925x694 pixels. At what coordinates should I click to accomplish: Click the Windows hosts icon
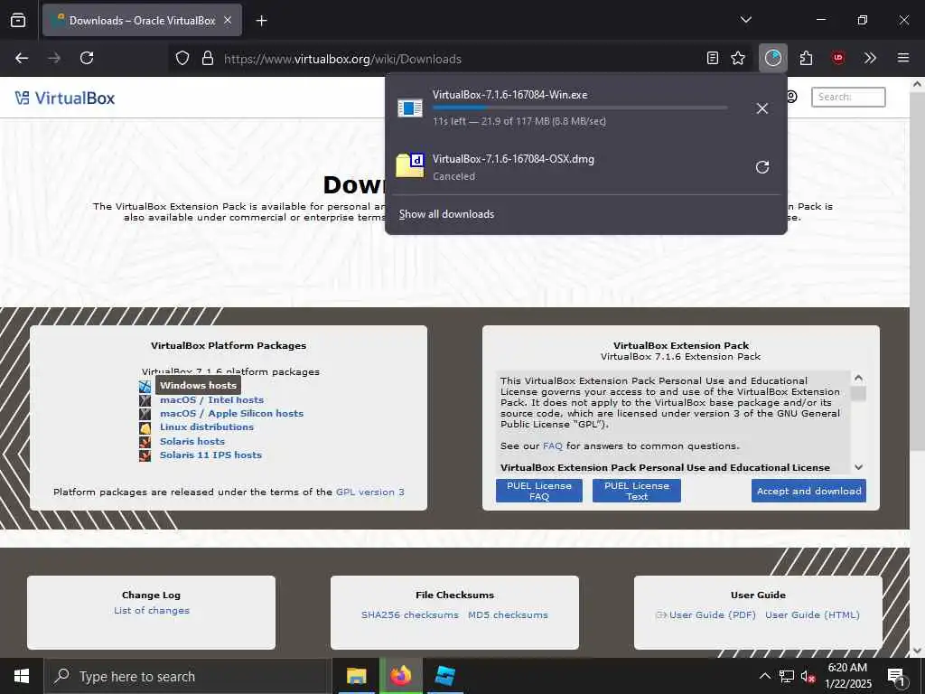(145, 387)
